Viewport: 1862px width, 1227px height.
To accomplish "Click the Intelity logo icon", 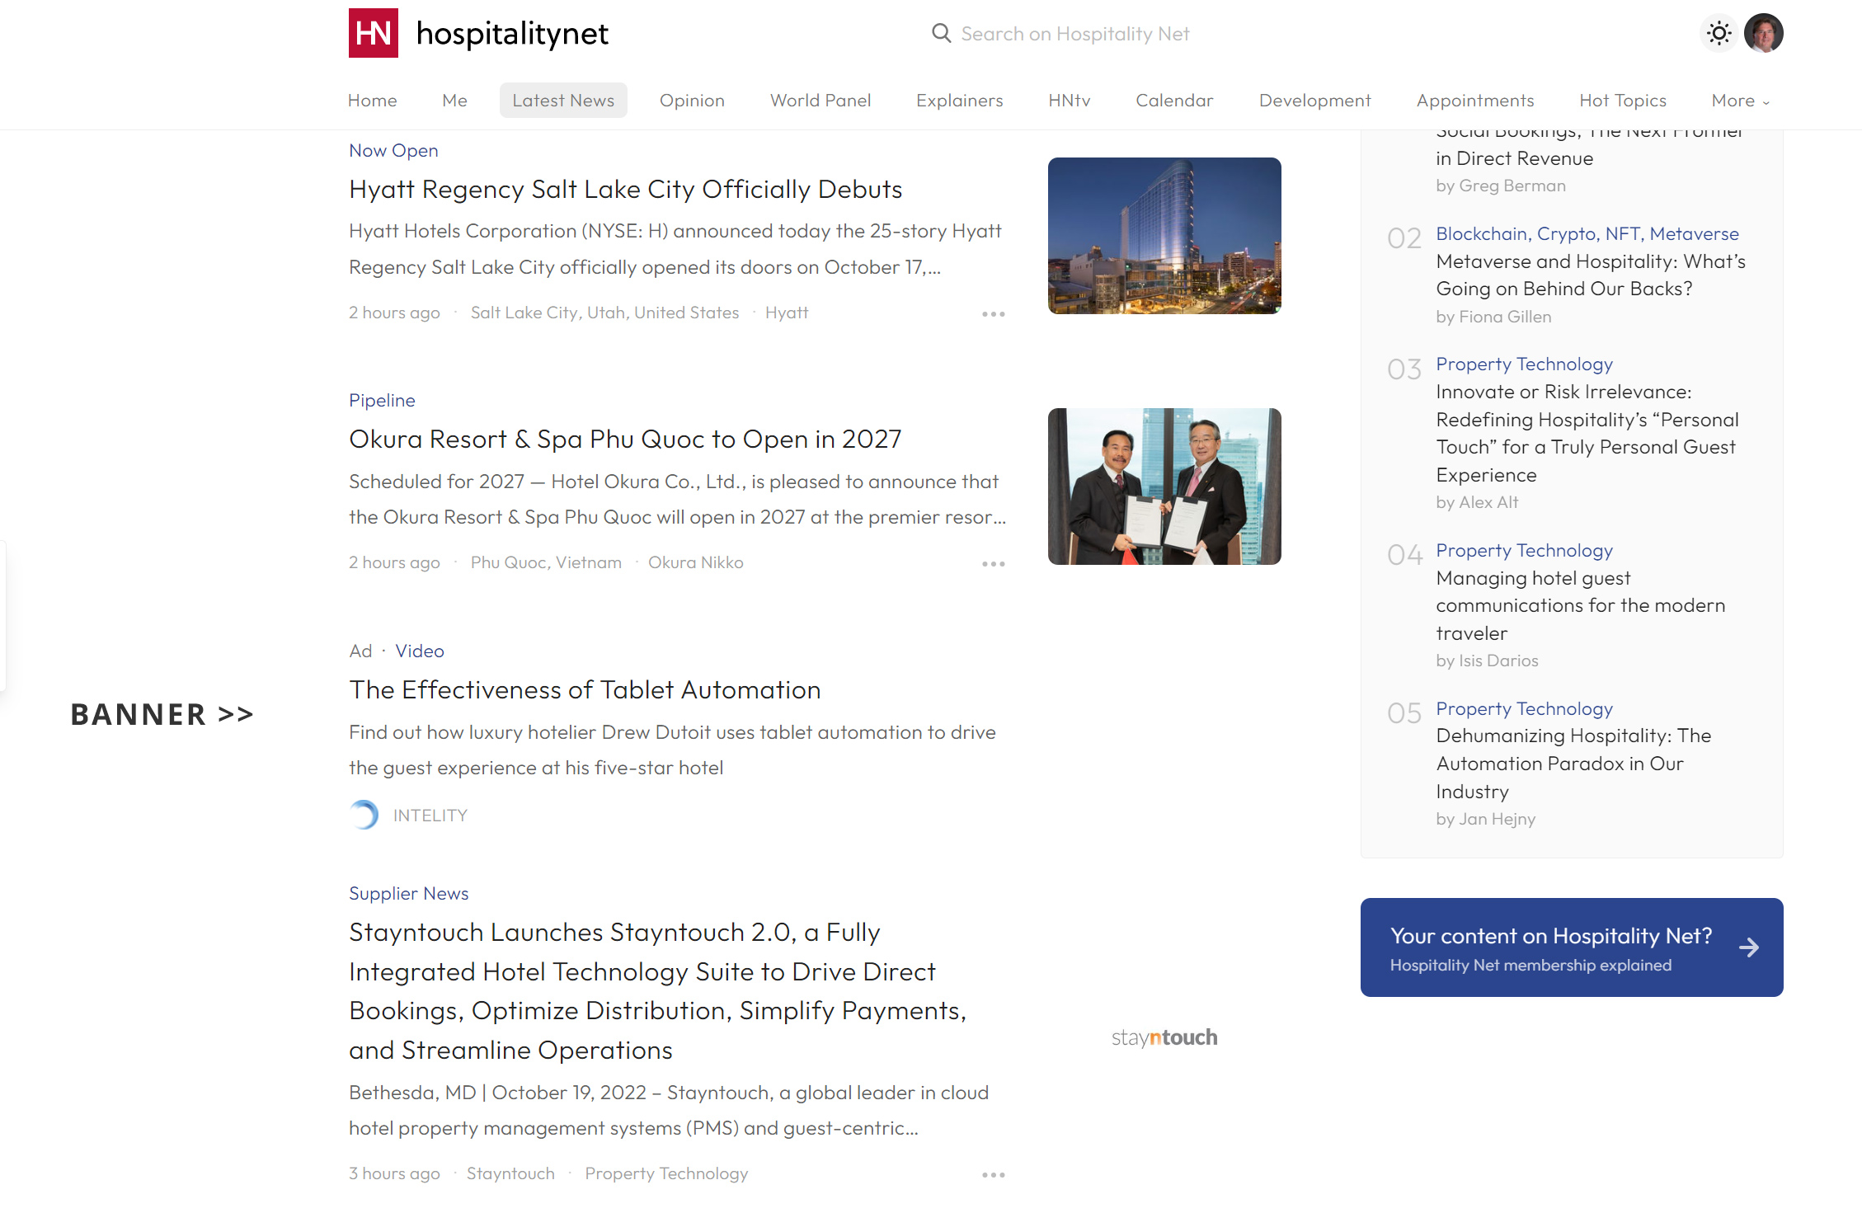I will click(x=364, y=815).
